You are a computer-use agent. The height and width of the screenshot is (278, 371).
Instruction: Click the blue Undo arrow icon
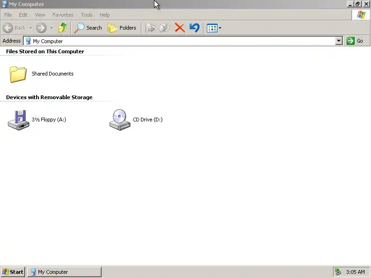pyautogui.click(x=194, y=28)
